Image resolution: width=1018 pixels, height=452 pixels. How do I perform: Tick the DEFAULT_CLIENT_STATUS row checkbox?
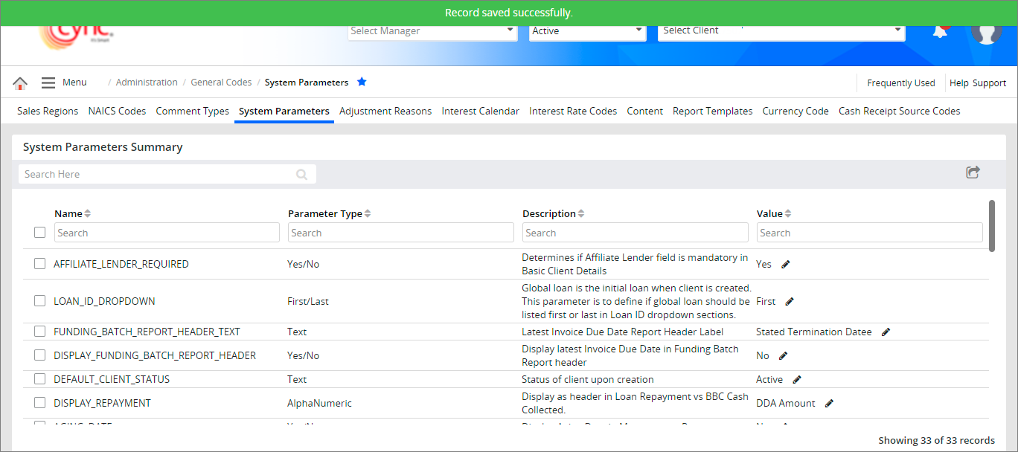pyautogui.click(x=40, y=379)
